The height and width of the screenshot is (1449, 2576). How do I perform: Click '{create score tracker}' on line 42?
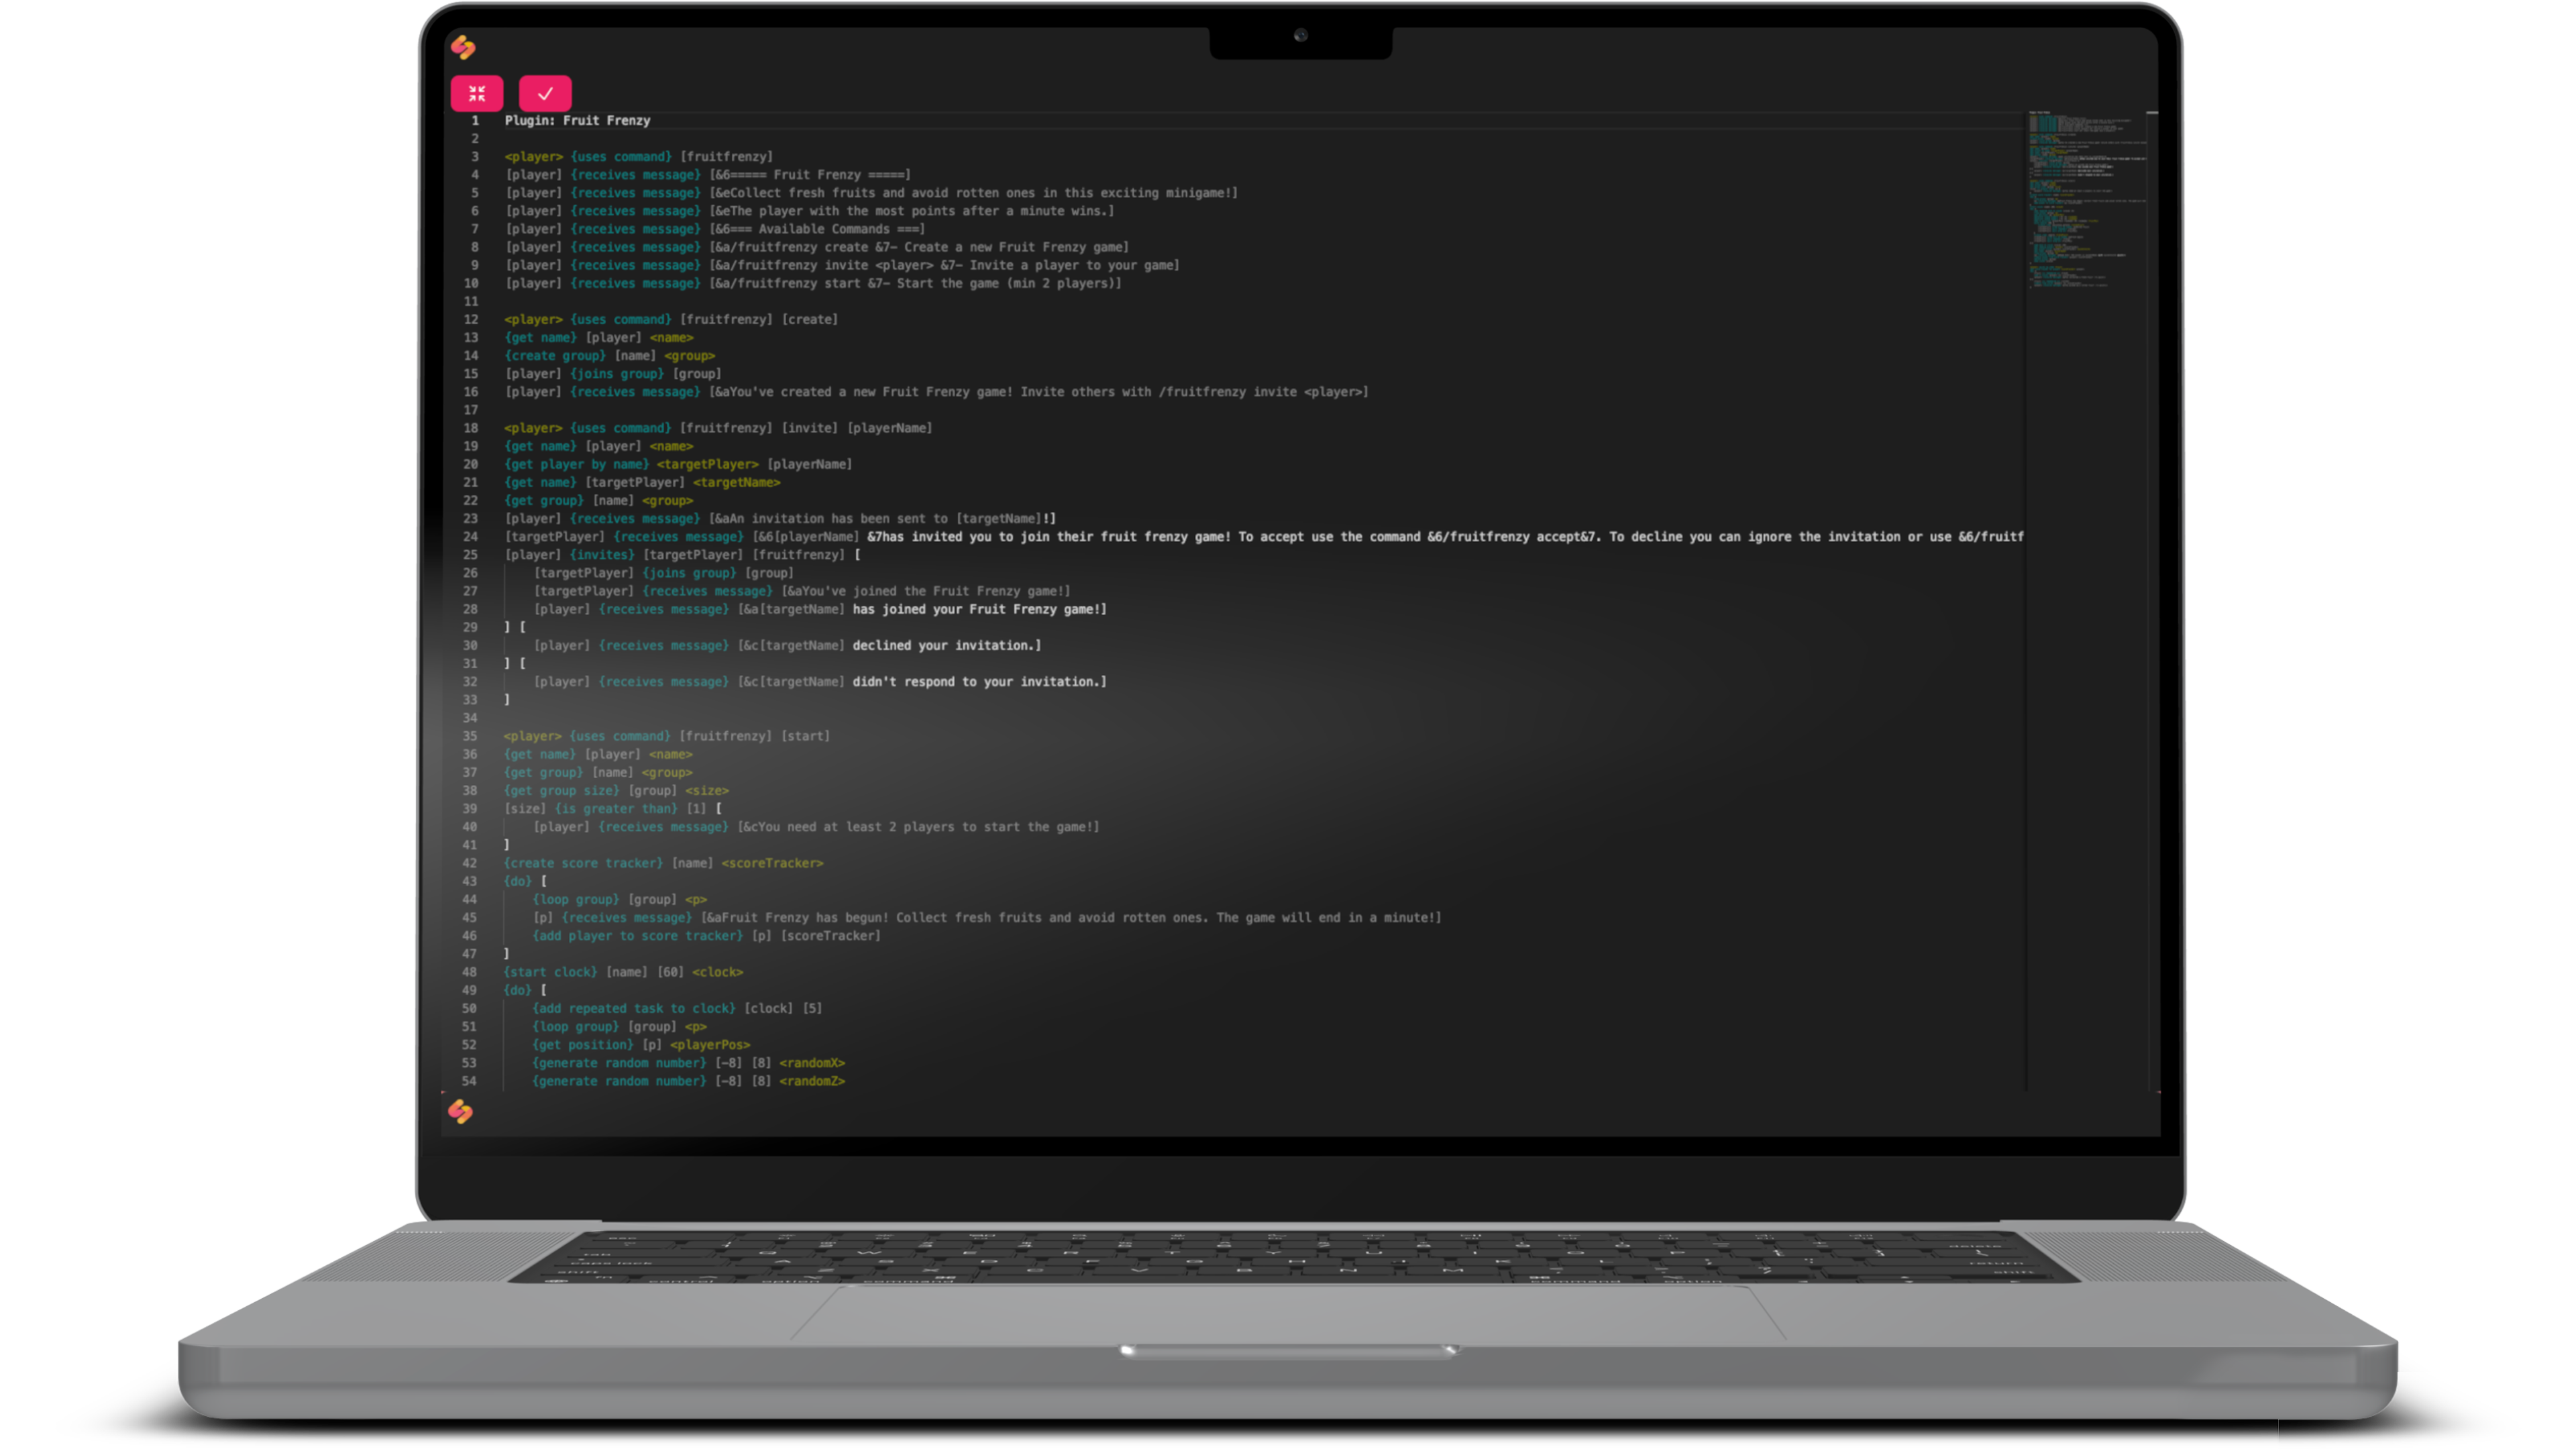click(x=583, y=863)
